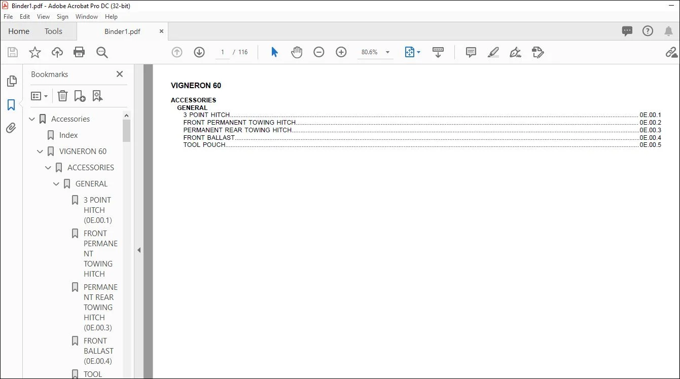Collapse the navigation pane with the left arrow
This screenshot has height=379, width=680.
[139, 250]
